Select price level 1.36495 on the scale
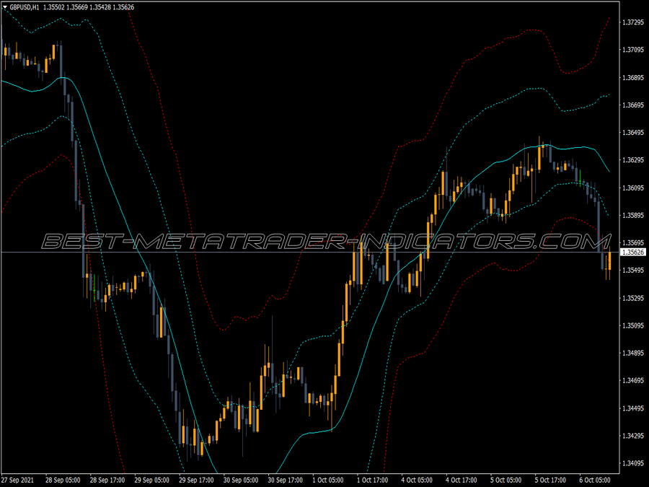The width and height of the screenshot is (649, 487). point(633,133)
